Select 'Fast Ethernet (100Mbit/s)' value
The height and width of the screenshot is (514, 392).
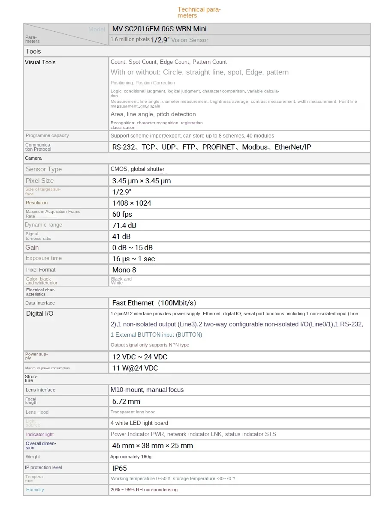click(x=154, y=303)
